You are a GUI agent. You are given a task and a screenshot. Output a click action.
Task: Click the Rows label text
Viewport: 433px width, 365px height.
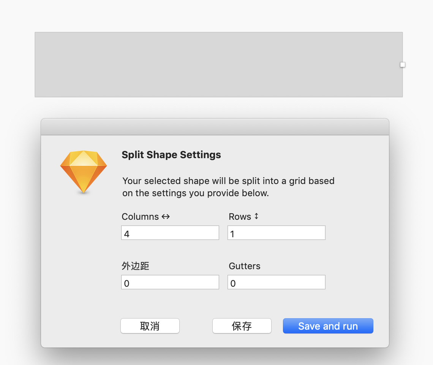coord(240,217)
